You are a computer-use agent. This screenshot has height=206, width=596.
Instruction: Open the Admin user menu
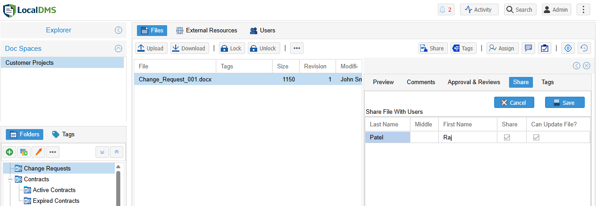(x=556, y=9)
